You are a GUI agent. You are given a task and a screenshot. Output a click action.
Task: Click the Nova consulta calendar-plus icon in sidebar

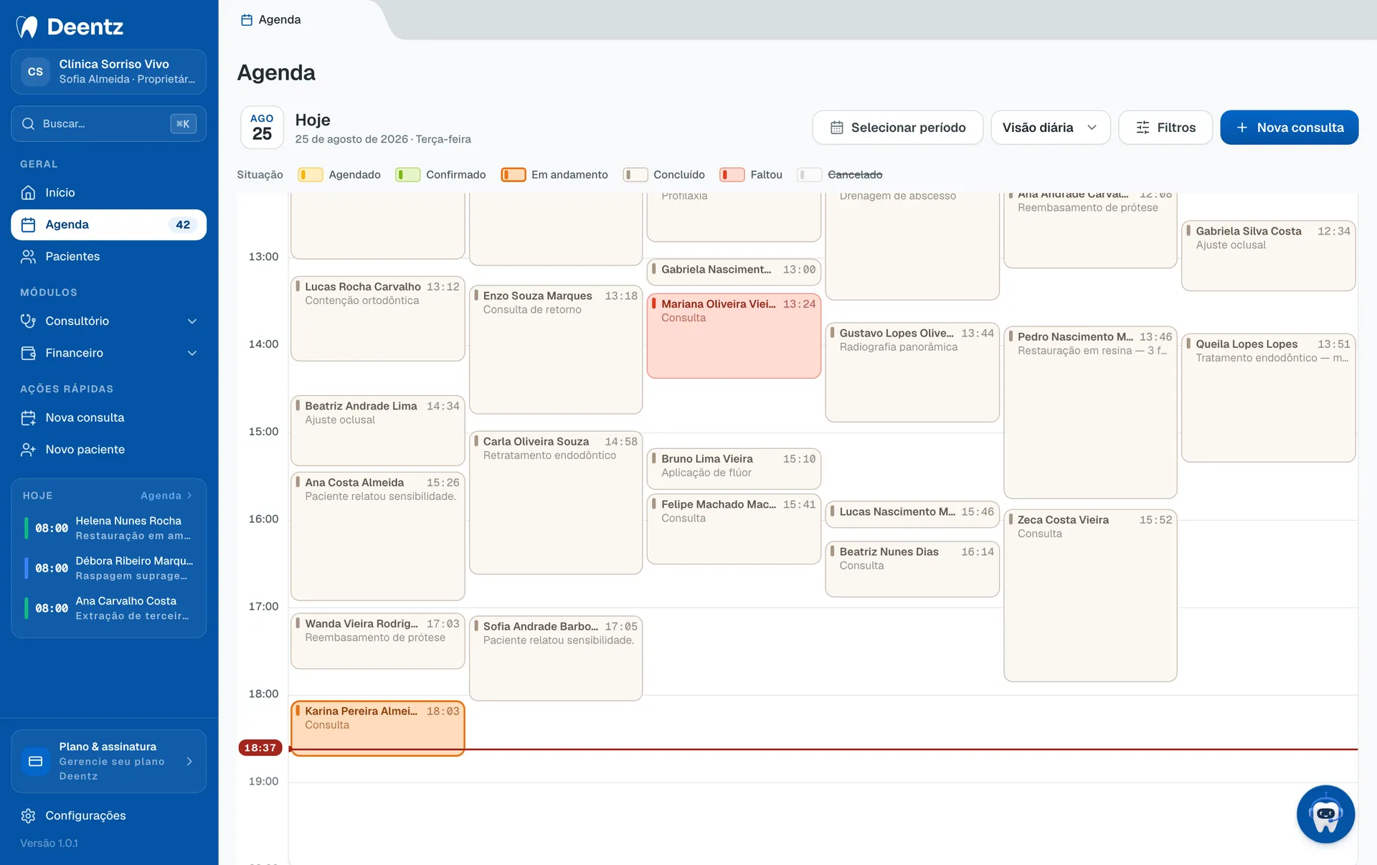[x=29, y=417]
